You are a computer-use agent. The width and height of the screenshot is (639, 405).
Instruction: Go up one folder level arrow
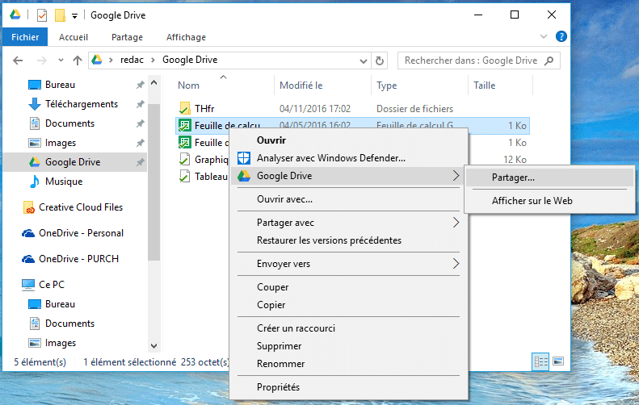[78, 61]
